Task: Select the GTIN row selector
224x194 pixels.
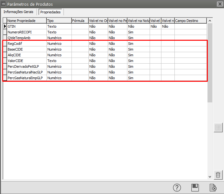Action: (5, 26)
